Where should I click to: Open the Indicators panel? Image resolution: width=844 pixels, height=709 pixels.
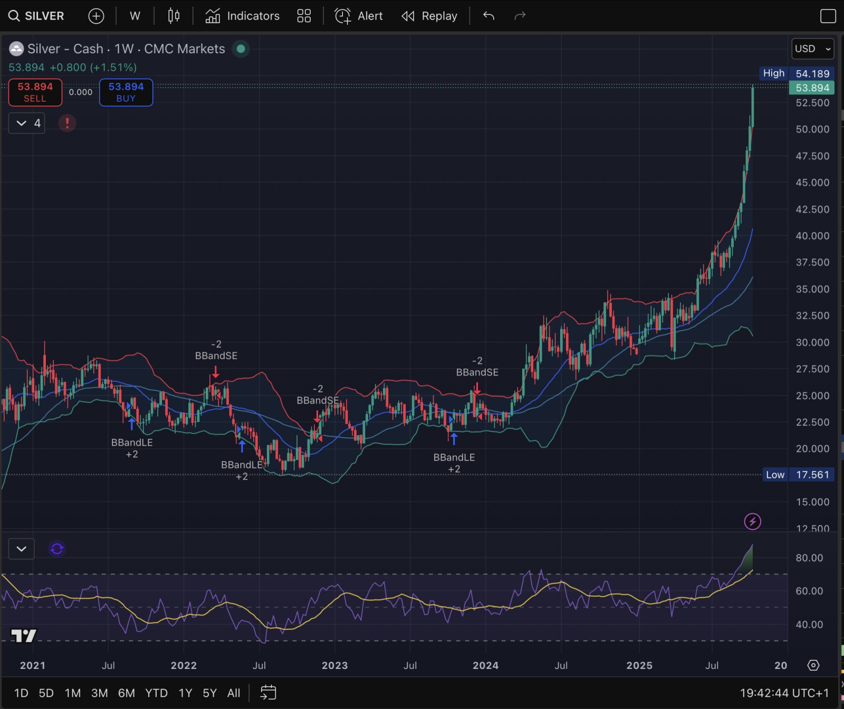pos(243,16)
